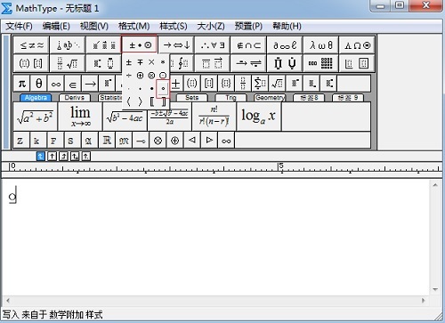Insert double-struck ℝ from the small bar
Image resolution: width=445 pixels, height=323 pixels.
click(107, 140)
